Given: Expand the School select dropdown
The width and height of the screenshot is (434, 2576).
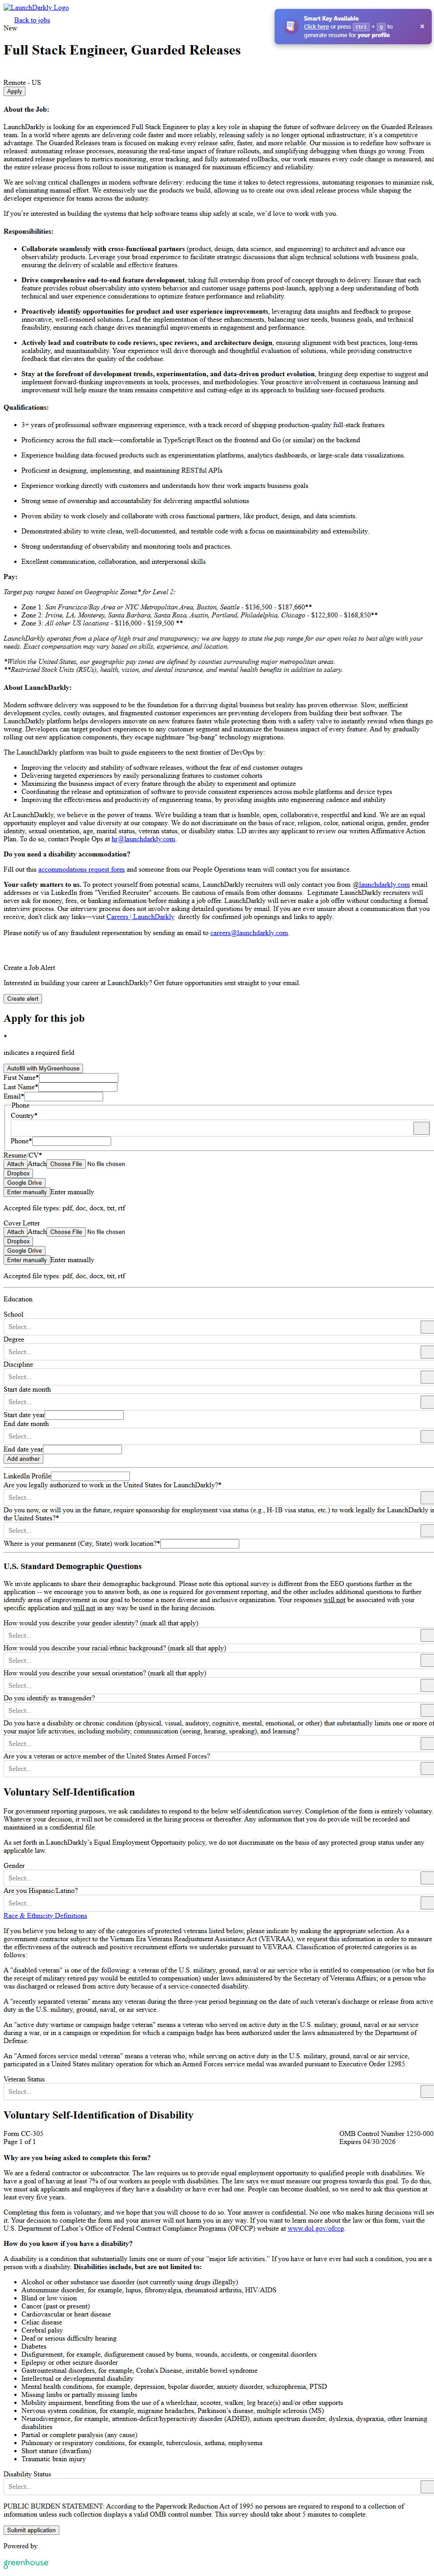Looking at the screenshot, I should pos(427,1327).
